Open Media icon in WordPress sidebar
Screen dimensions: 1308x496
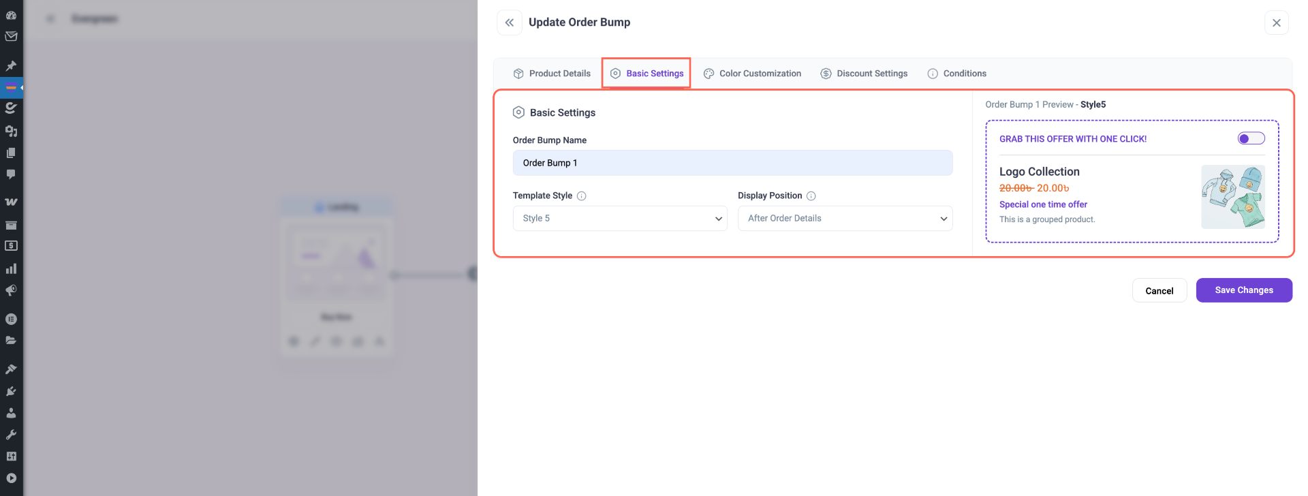[x=11, y=131]
